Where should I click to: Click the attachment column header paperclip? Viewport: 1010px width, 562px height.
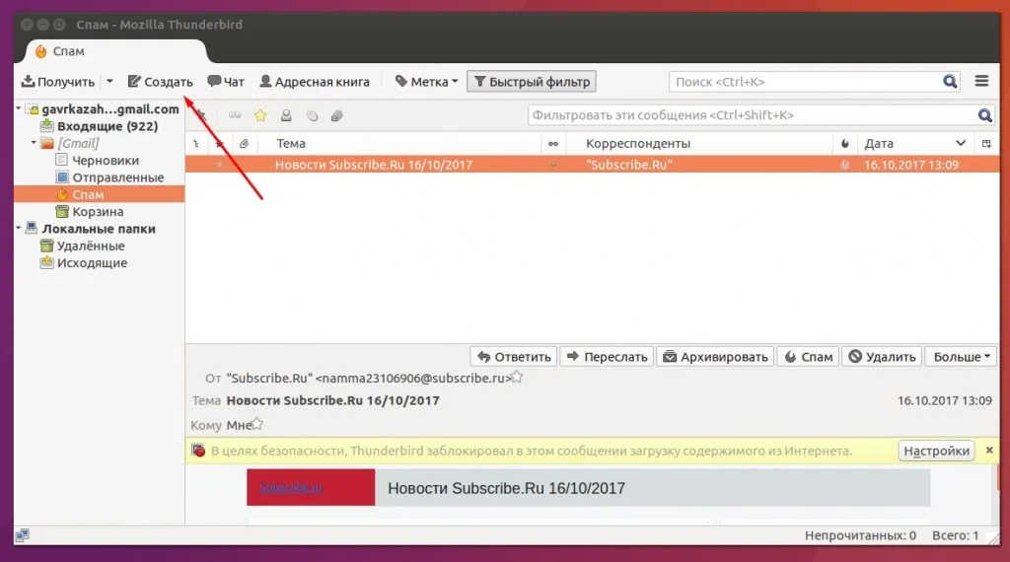[x=245, y=144]
